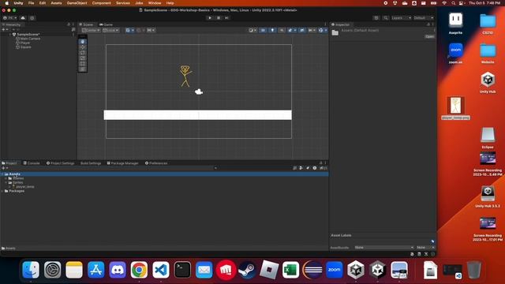Select the Move tool in the scene toolbar

coord(82,47)
